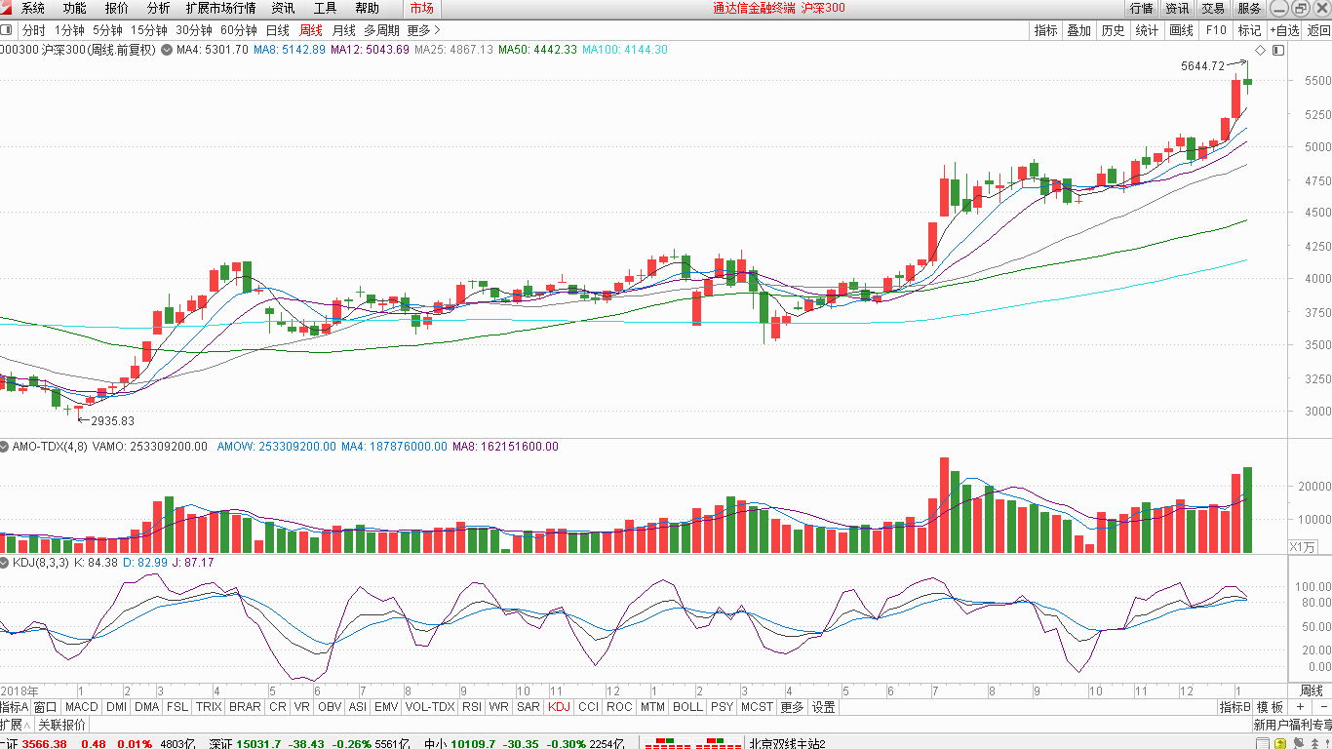The image size is (1332, 749).
Task: Open F10 company info
Action: [1216, 30]
